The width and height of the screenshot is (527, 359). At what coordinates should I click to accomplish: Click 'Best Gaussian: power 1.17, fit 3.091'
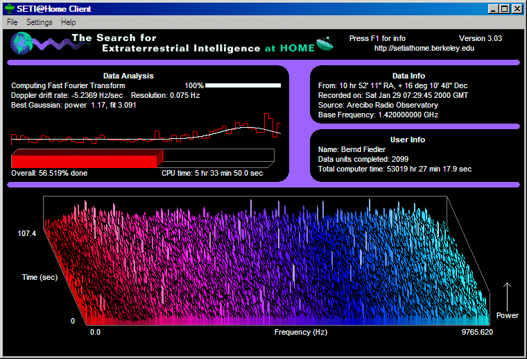(x=74, y=105)
